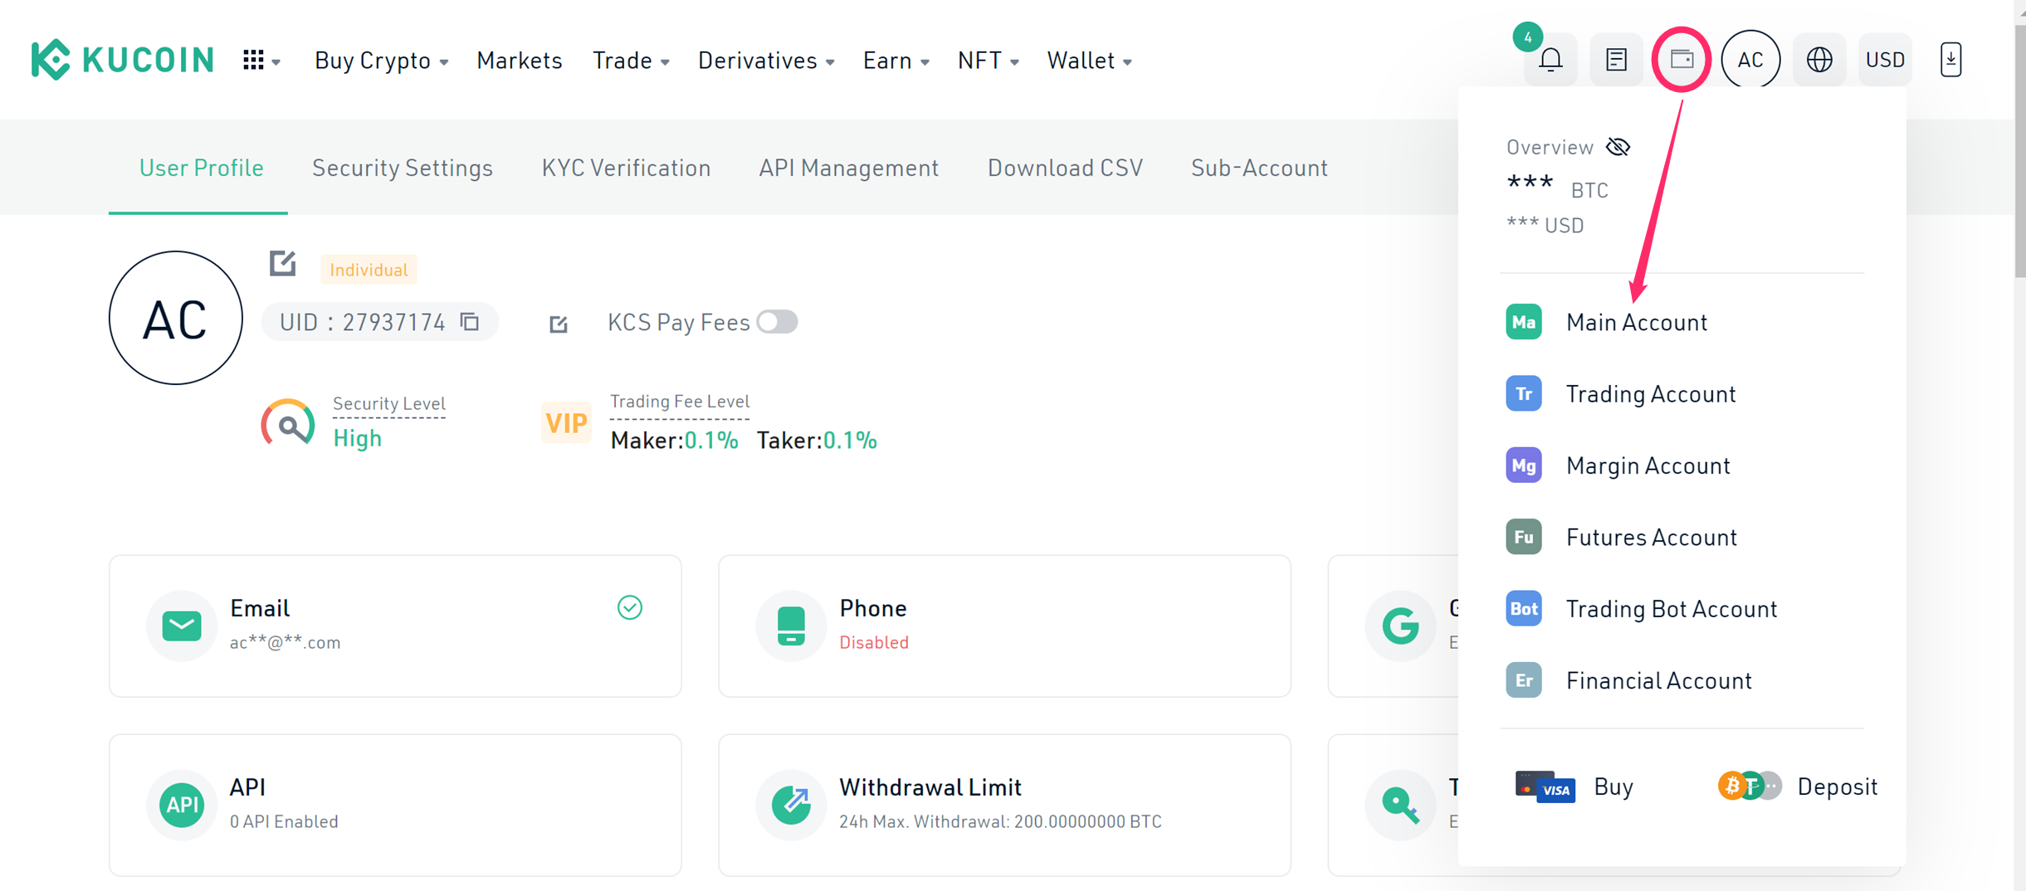Viewport: 2026px width, 891px height.
Task: Click the KuCoin logo
Action: tap(122, 60)
